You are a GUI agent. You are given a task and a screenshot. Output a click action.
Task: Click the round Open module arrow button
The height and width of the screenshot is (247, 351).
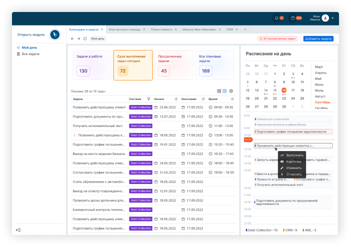[55, 34]
